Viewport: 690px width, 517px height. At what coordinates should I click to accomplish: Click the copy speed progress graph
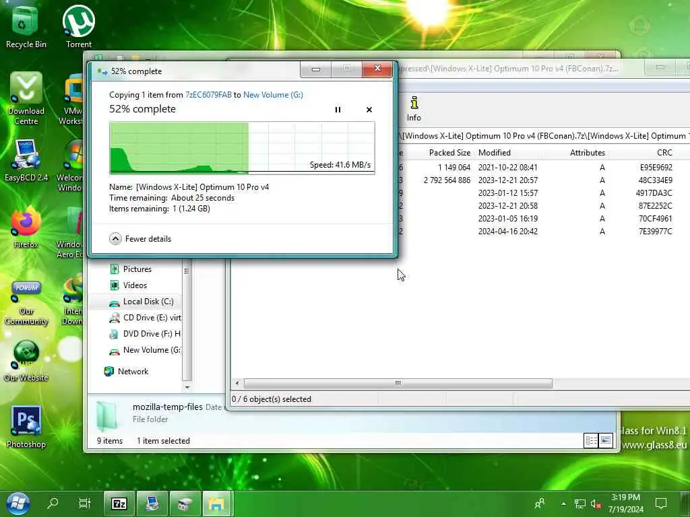(242, 147)
